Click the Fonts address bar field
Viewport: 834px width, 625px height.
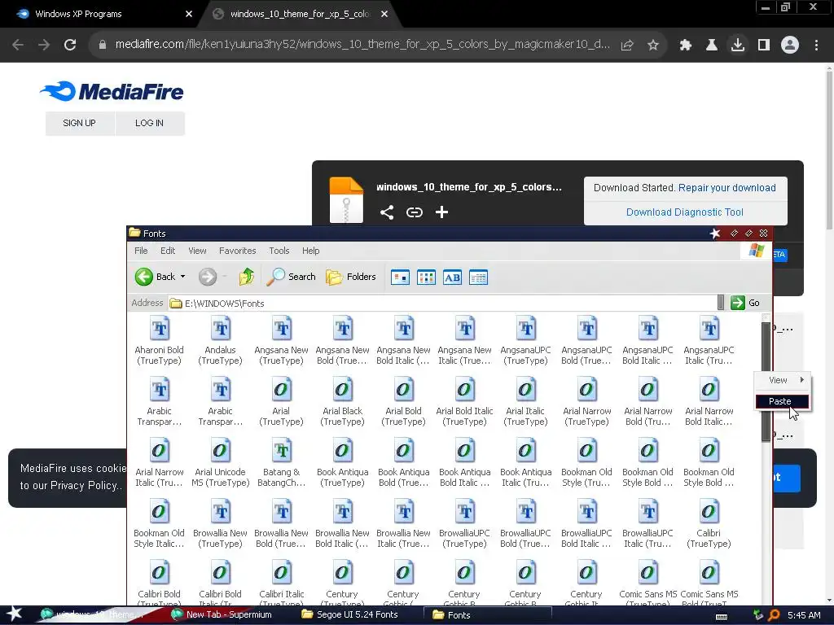pyautogui.click(x=442, y=304)
